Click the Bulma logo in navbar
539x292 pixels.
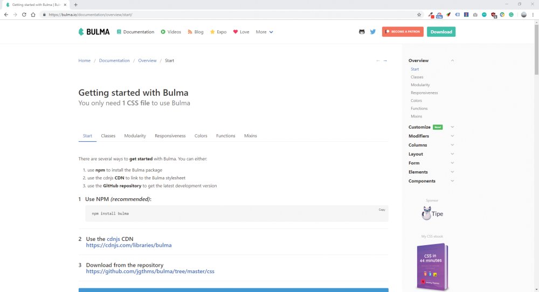94,32
